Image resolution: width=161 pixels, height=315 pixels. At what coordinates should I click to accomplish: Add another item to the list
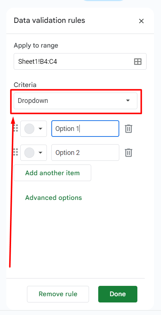52,173
